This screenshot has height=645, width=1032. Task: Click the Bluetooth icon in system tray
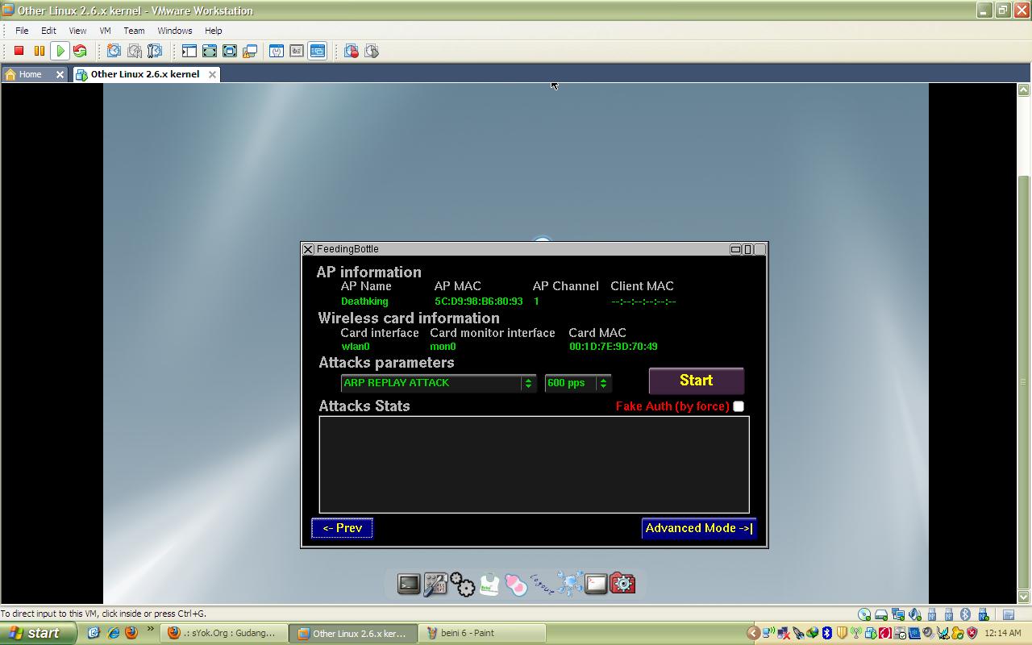[x=826, y=633]
